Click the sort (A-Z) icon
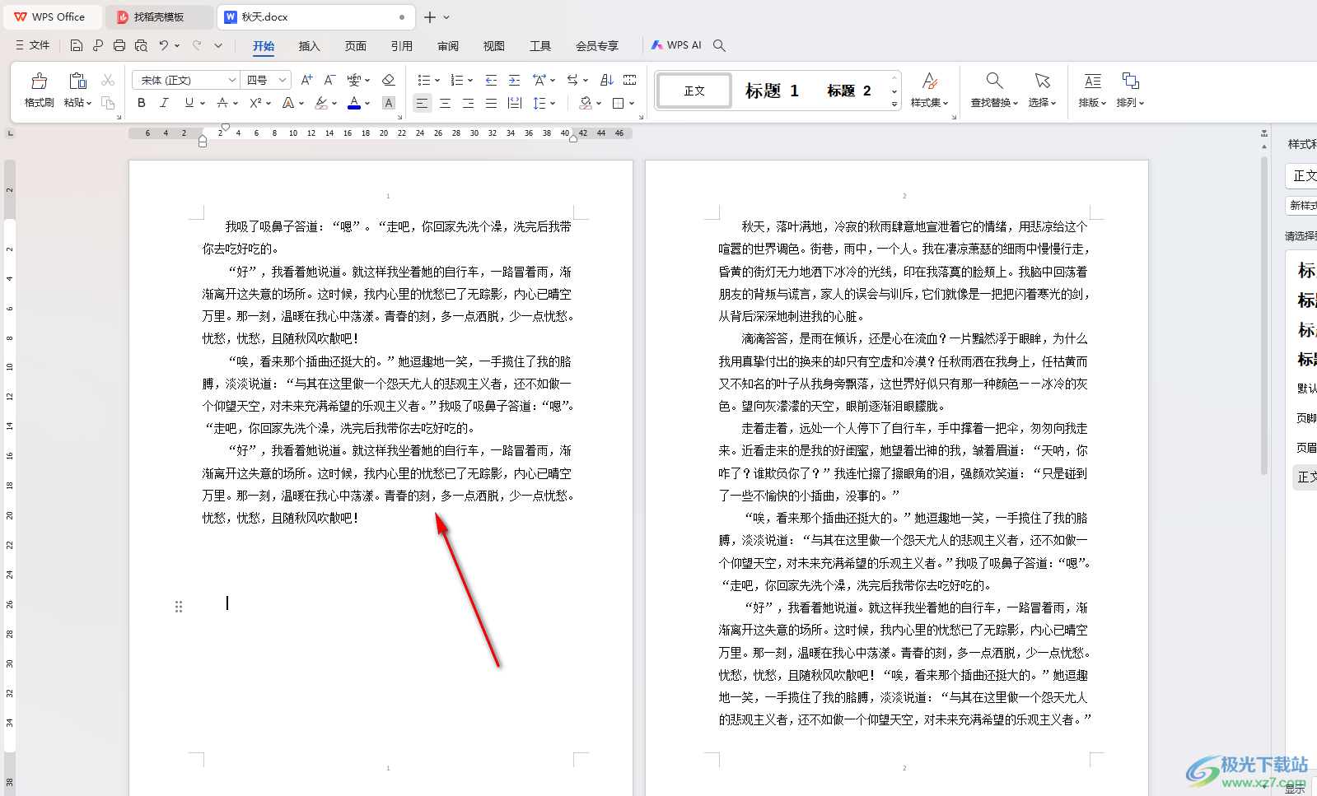Screen dimensions: 1317x796 (x=607, y=80)
